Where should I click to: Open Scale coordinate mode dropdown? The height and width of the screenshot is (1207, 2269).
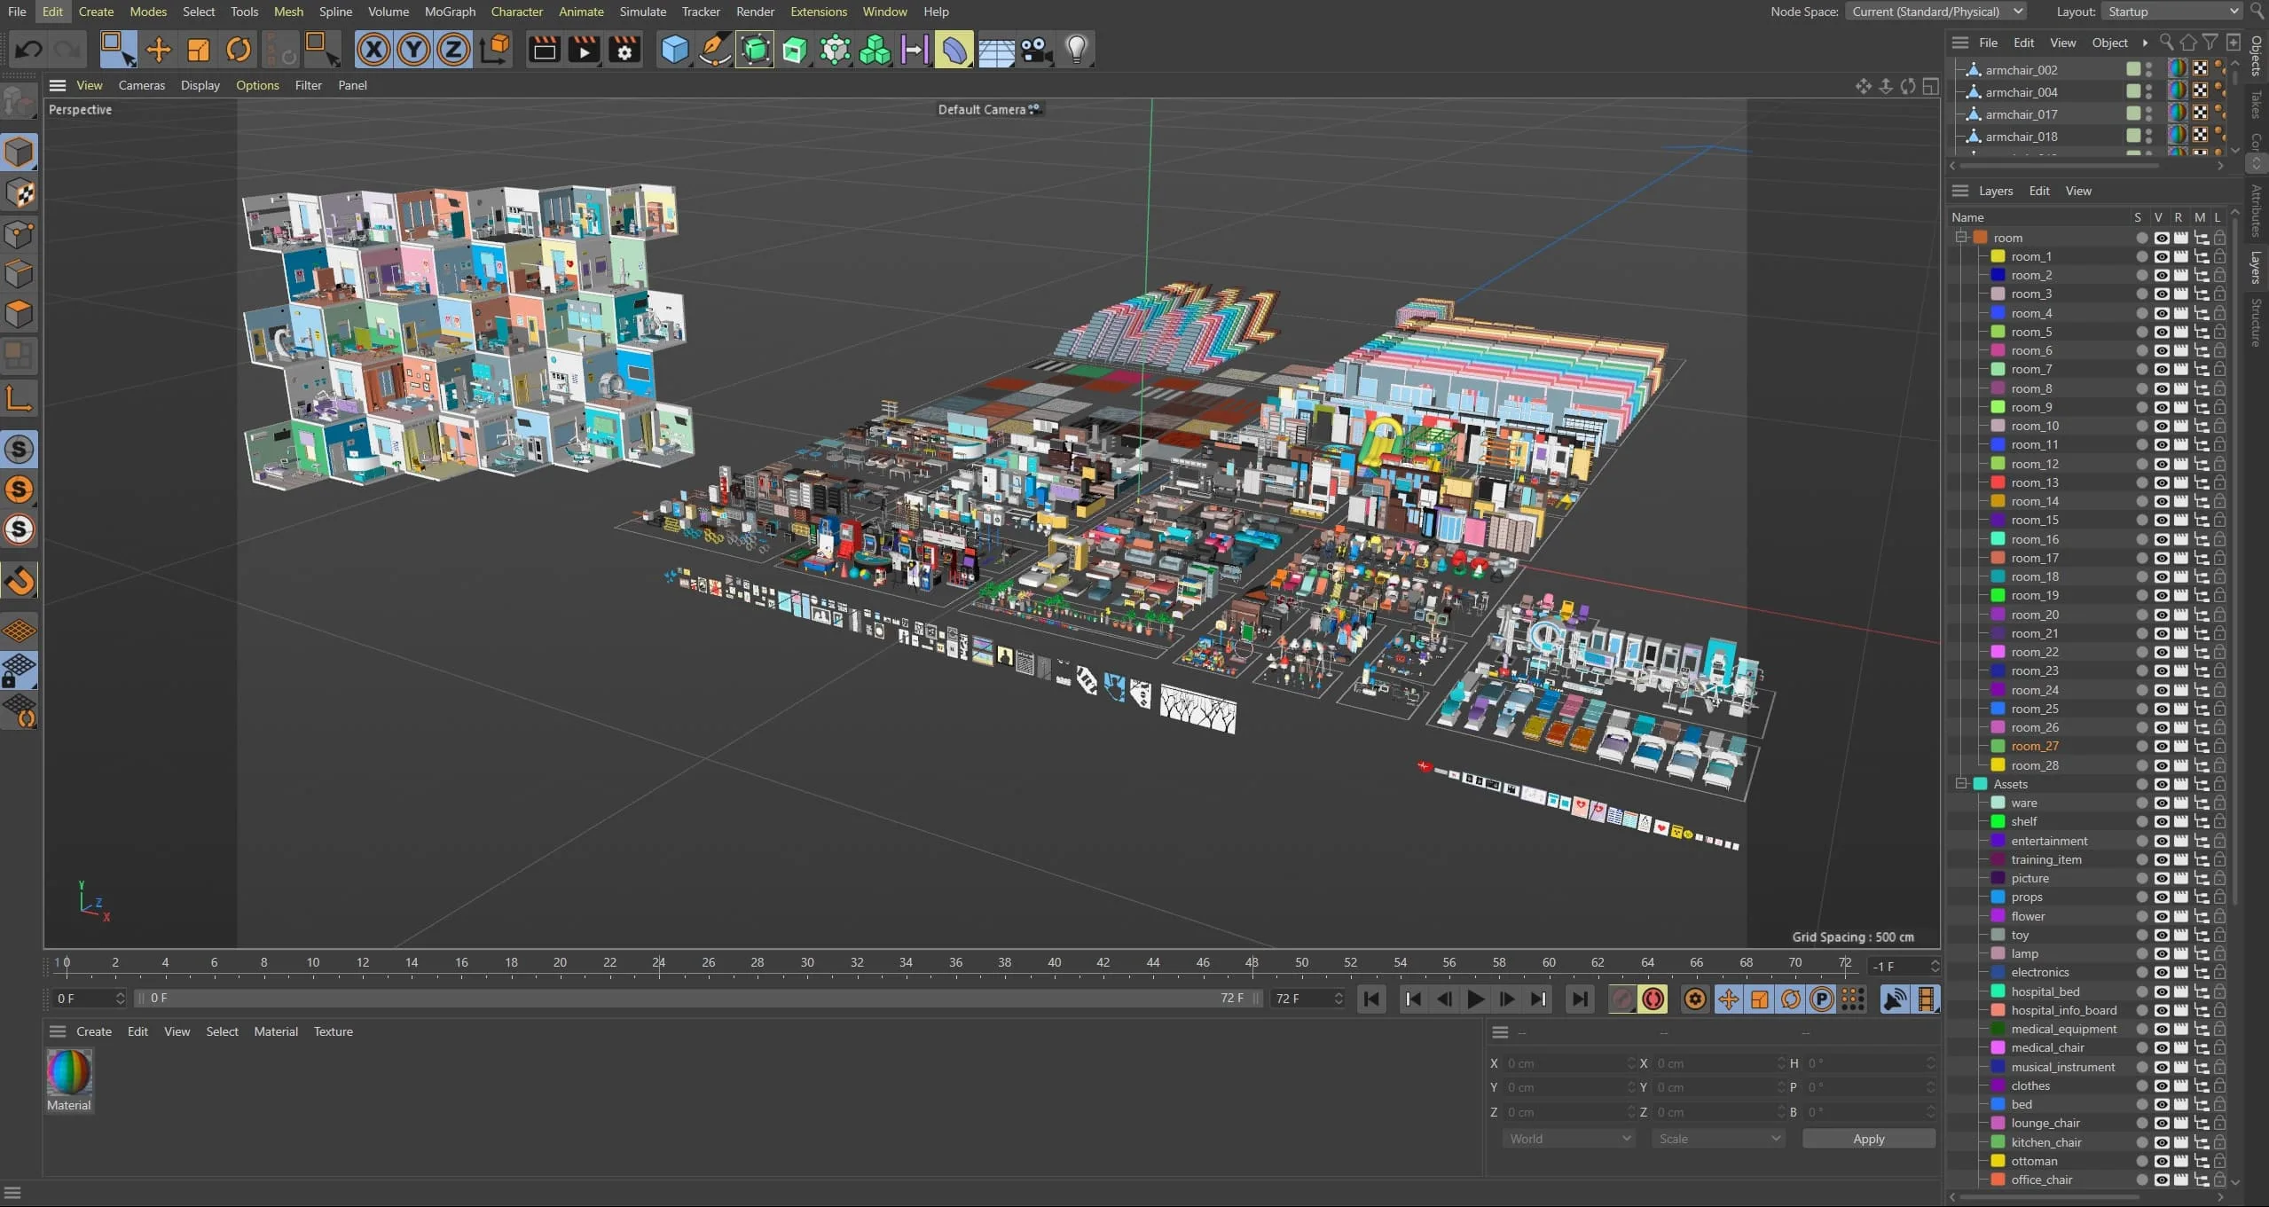pos(1717,1139)
